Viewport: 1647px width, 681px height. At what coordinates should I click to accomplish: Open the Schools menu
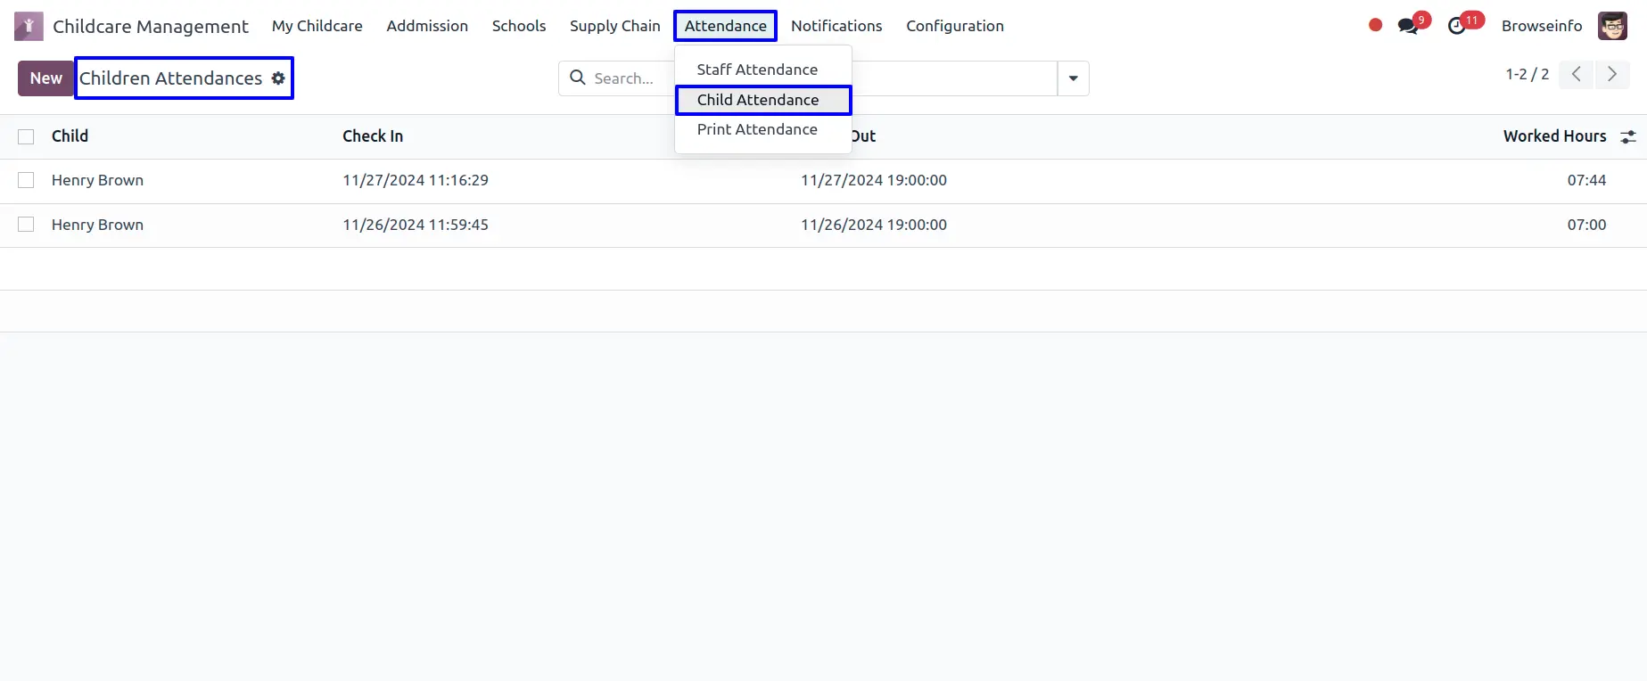pos(519,26)
